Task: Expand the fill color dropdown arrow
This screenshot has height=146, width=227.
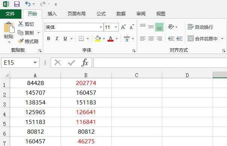Action: point(104,39)
